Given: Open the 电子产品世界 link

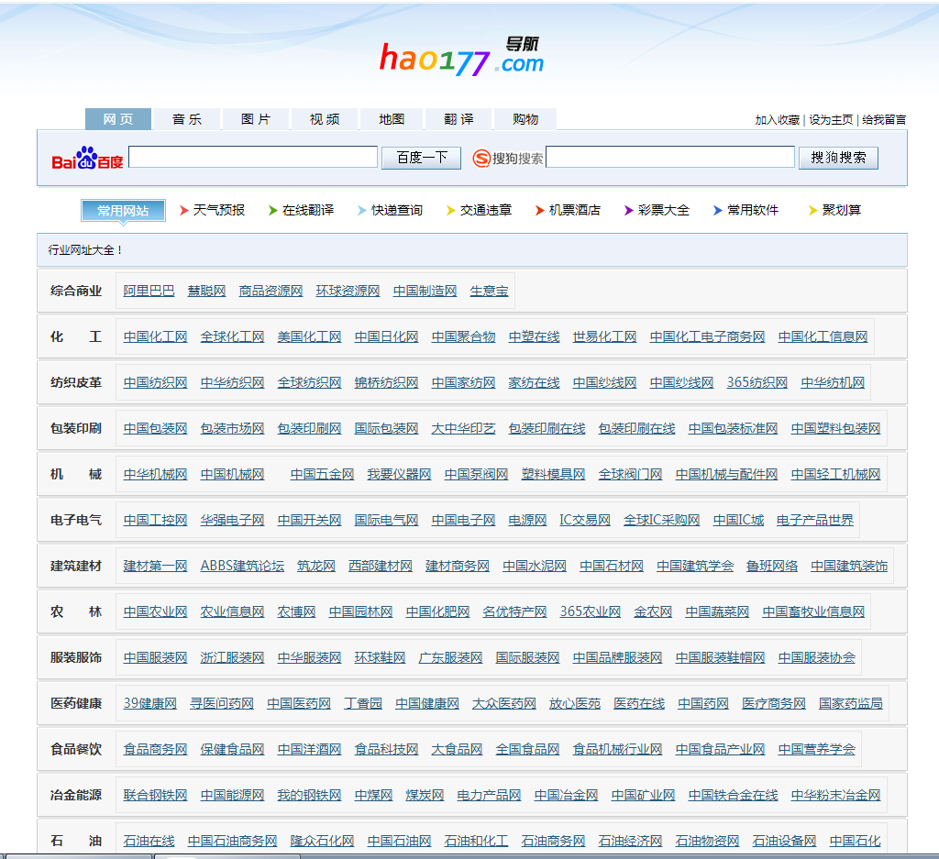Looking at the screenshot, I should tap(815, 520).
